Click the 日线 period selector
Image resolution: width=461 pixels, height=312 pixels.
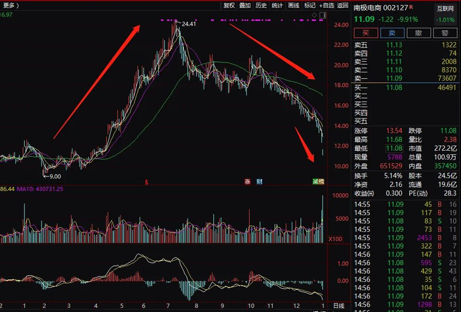339,306
